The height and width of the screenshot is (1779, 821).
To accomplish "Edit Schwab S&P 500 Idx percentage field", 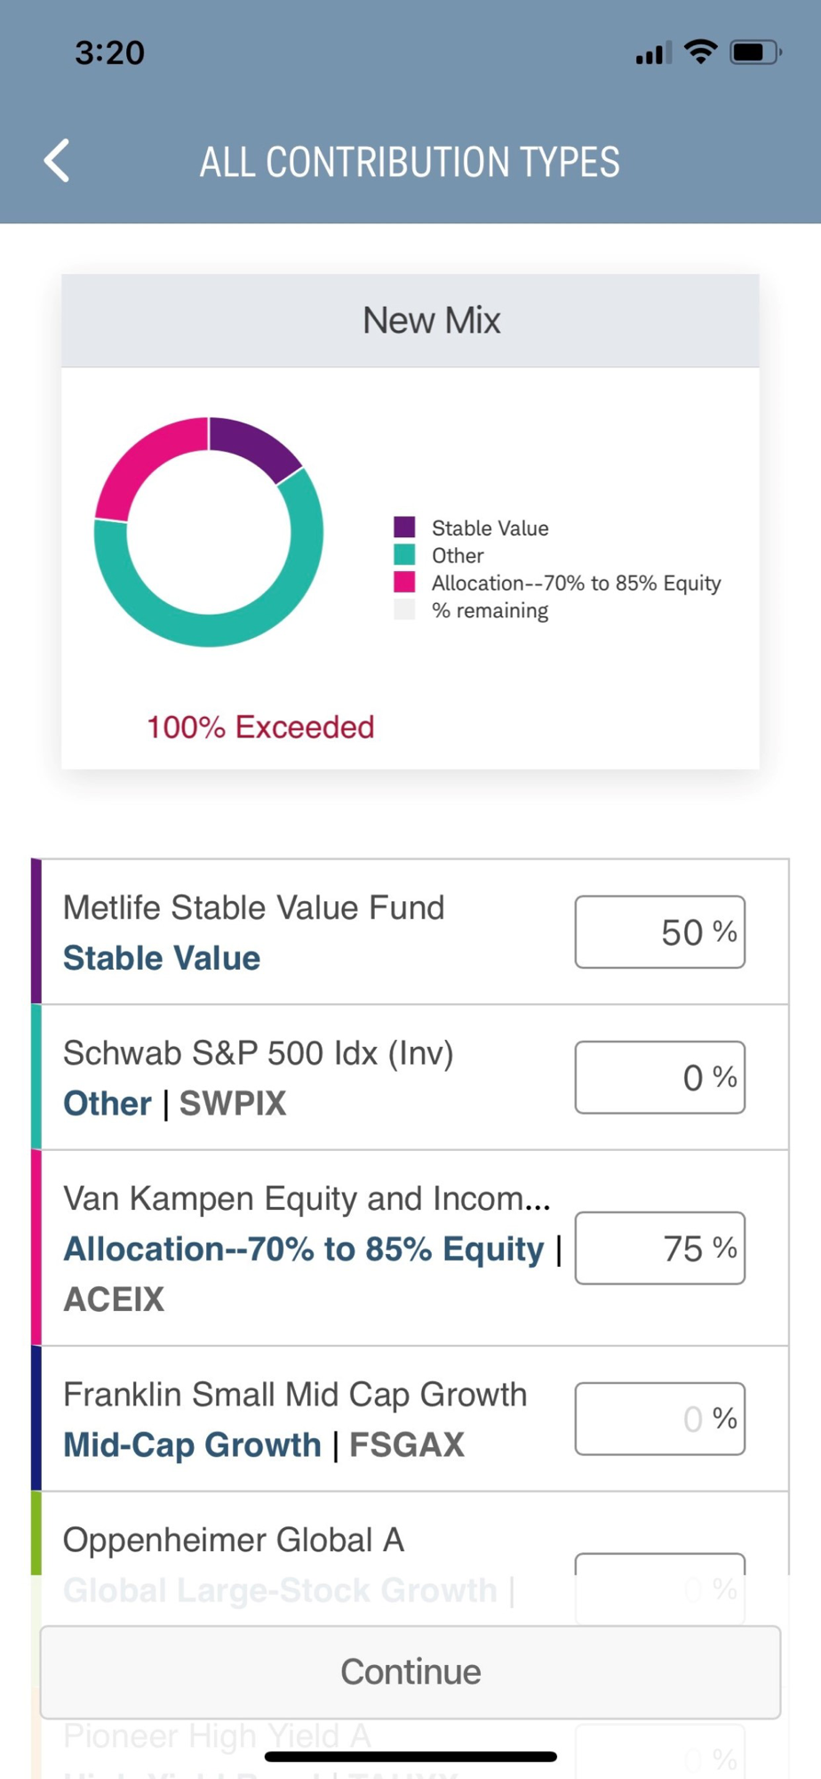I will point(659,1077).
